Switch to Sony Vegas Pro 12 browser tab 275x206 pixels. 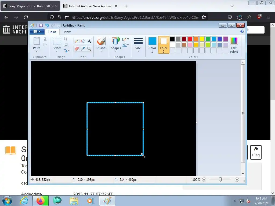pos(30,6)
